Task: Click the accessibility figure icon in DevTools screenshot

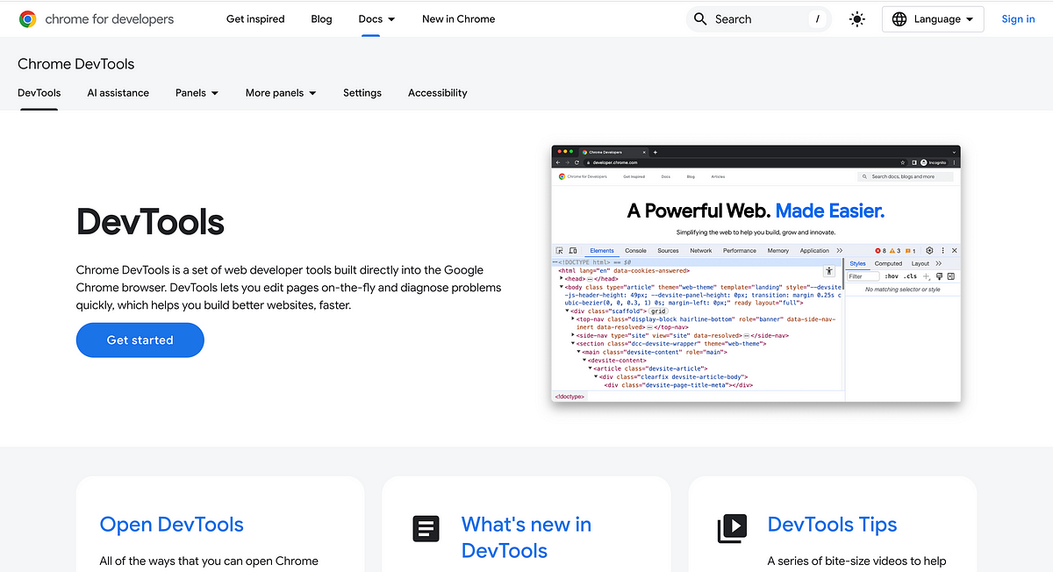Action: [828, 273]
